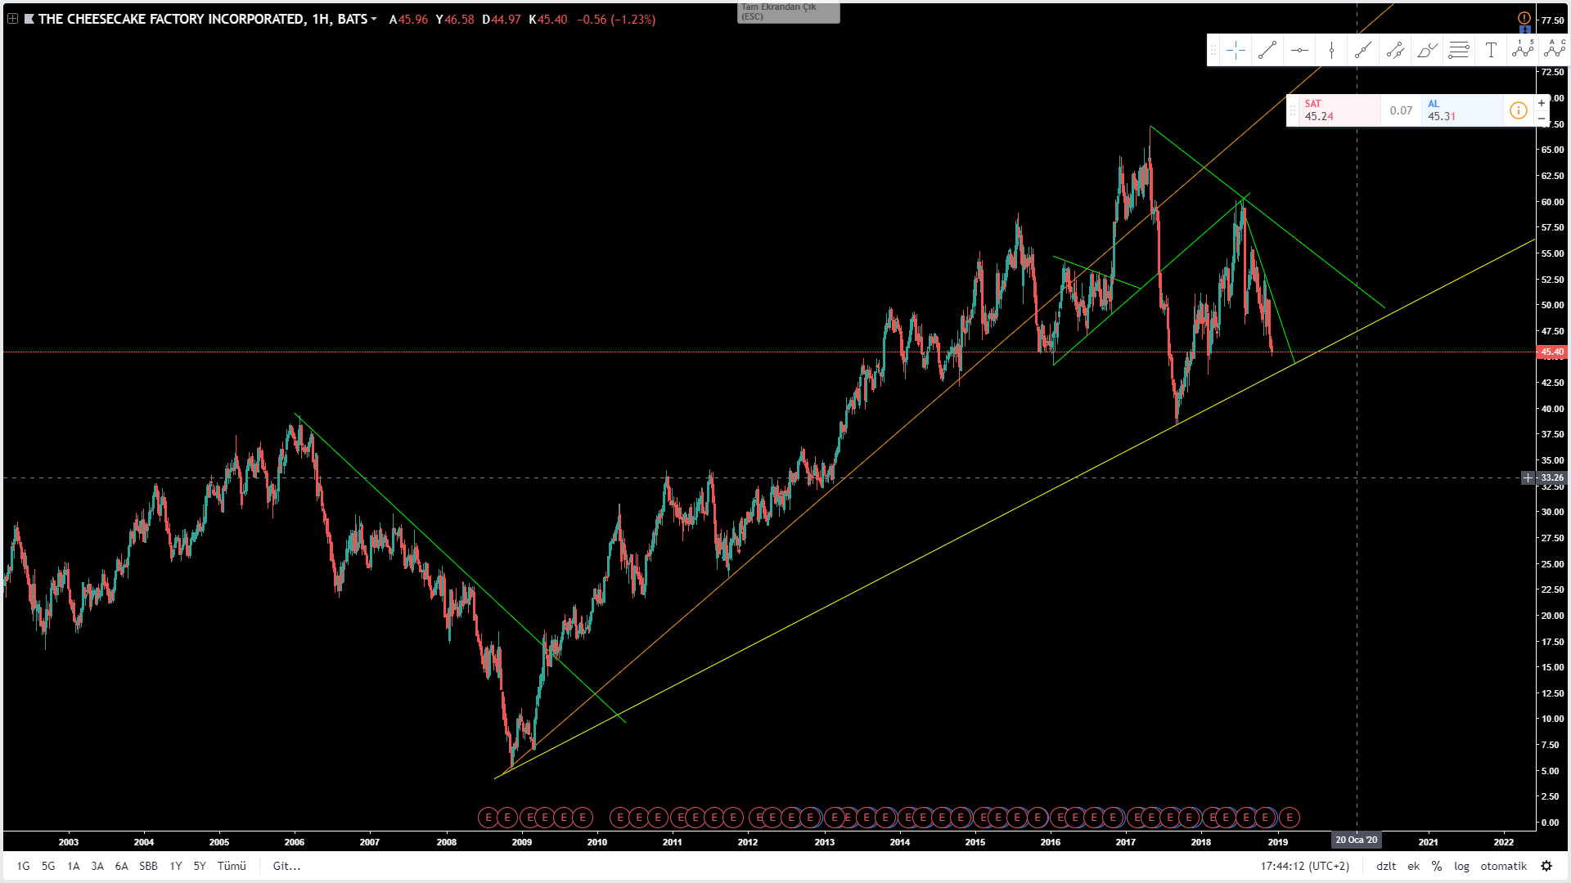Pick the brush drawing tool
This screenshot has height=883, width=1571.
[x=1427, y=51]
